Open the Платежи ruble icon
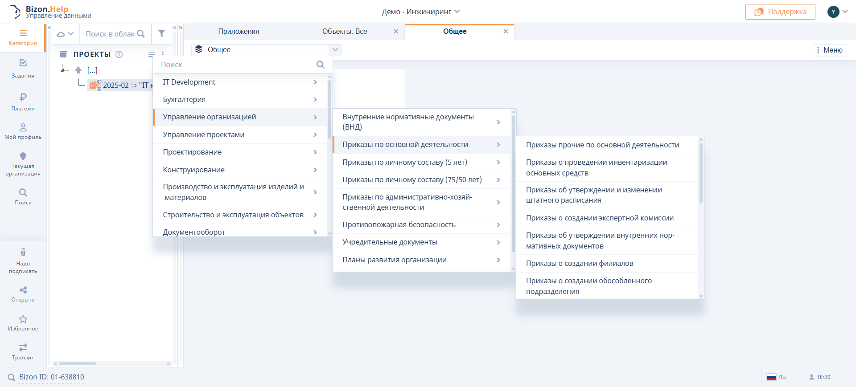This screenshot has width=856, height=387. click(x=23, y=97)
